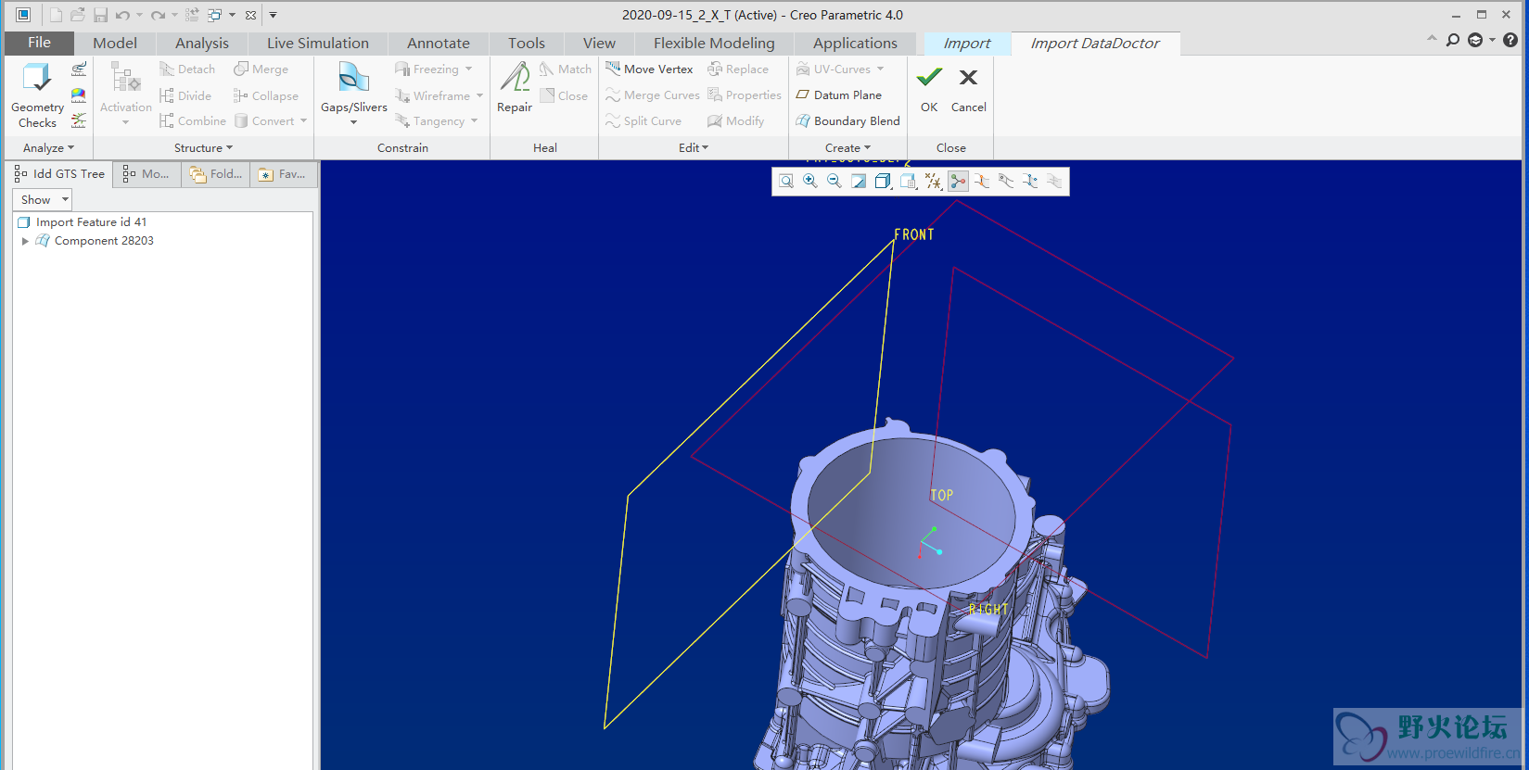The image size is (1529, 770).
Task: Click the green OK checkmark
Action: 929,78
